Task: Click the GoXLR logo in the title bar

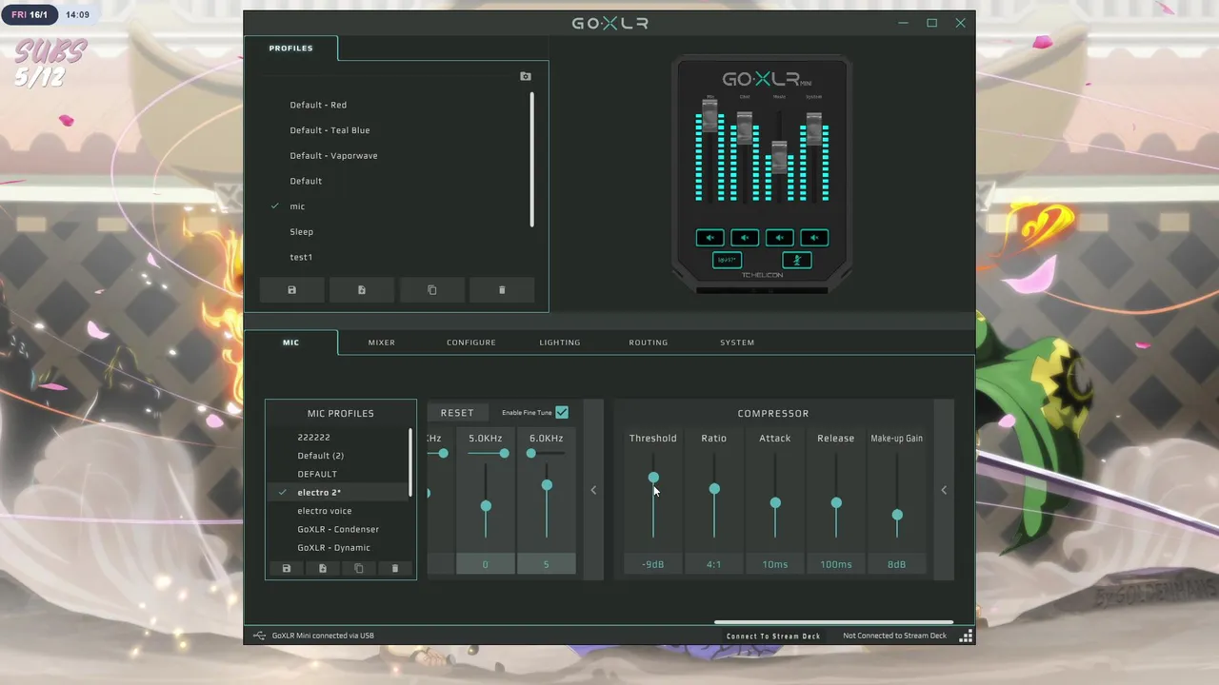Action: pyautogui.click(x=610, y=23)
